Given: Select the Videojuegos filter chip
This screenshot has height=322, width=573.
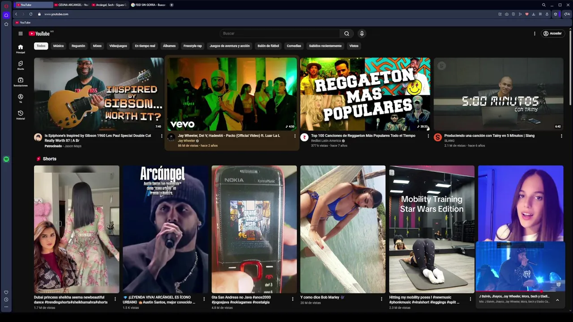Looking at the screenshot, I should coord(118,46).
